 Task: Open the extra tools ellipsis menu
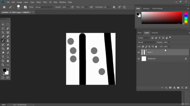(8, 65)
